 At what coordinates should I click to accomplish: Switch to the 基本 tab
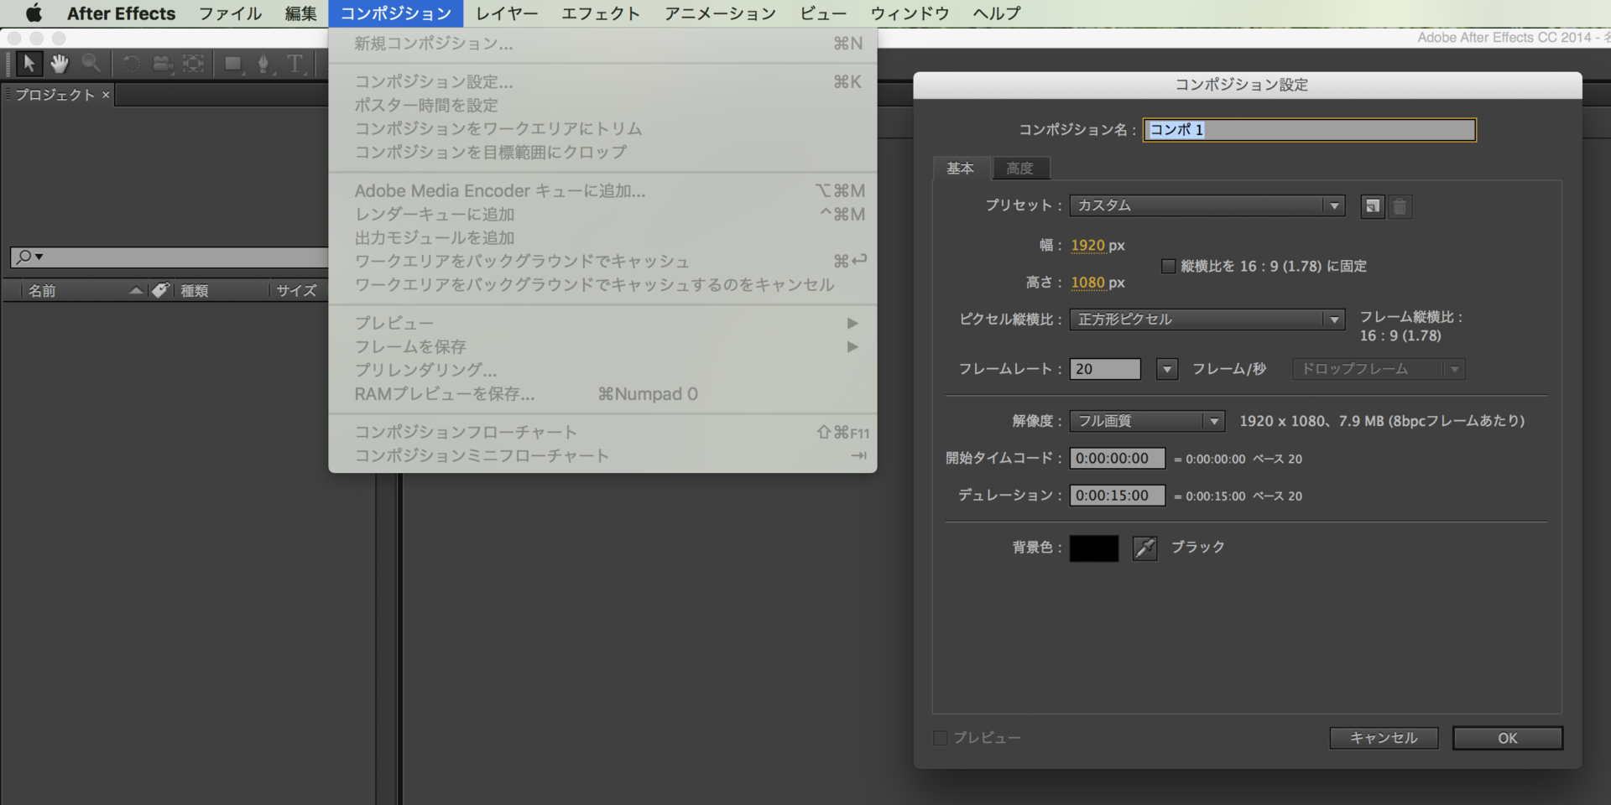pyautogui.click(x=961, y=168)
